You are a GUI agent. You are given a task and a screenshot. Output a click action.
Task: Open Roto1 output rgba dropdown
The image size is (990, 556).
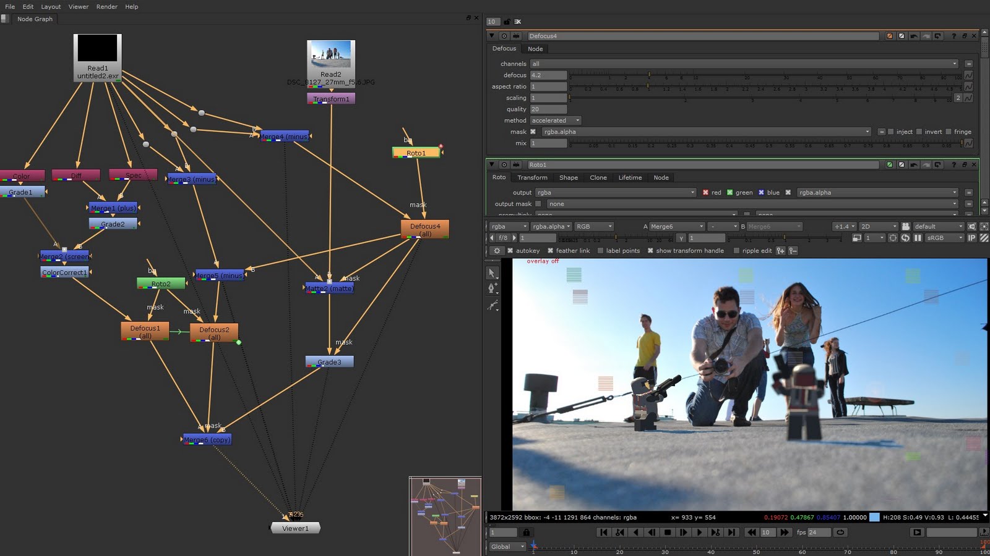tap(616, 193)
